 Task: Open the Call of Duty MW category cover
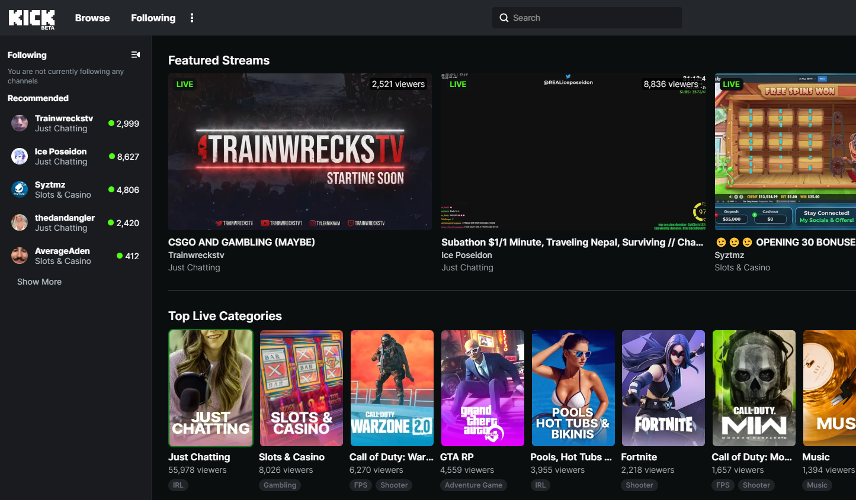click(754, 388)
